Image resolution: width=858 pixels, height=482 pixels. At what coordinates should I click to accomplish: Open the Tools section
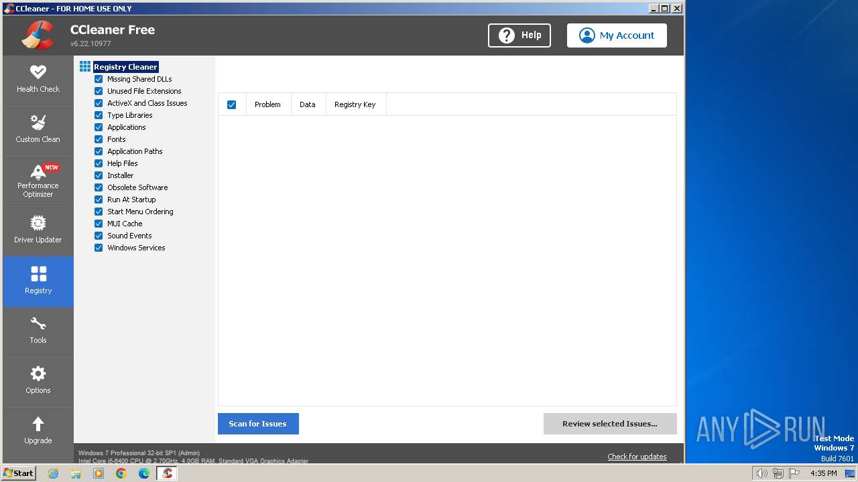point(38,331)
